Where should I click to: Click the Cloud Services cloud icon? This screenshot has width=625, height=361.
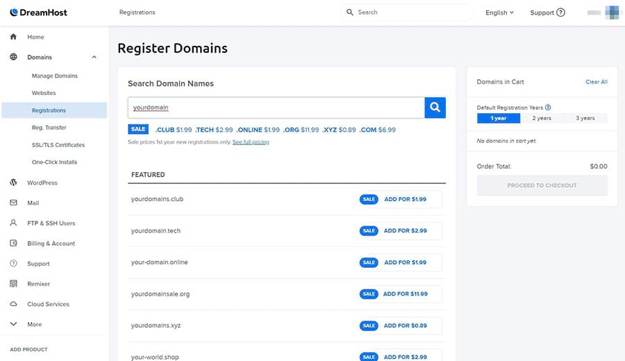point(13,304)
